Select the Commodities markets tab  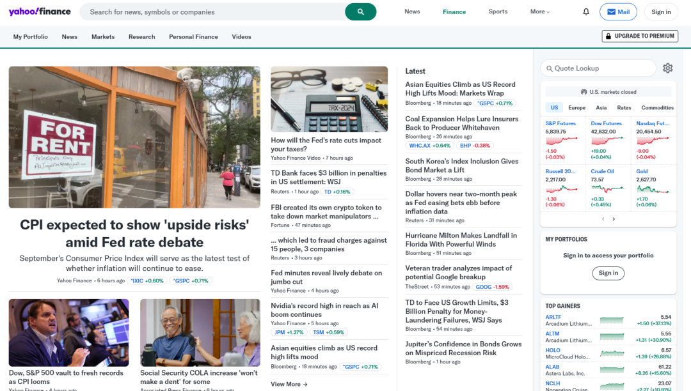pos(658,108)
